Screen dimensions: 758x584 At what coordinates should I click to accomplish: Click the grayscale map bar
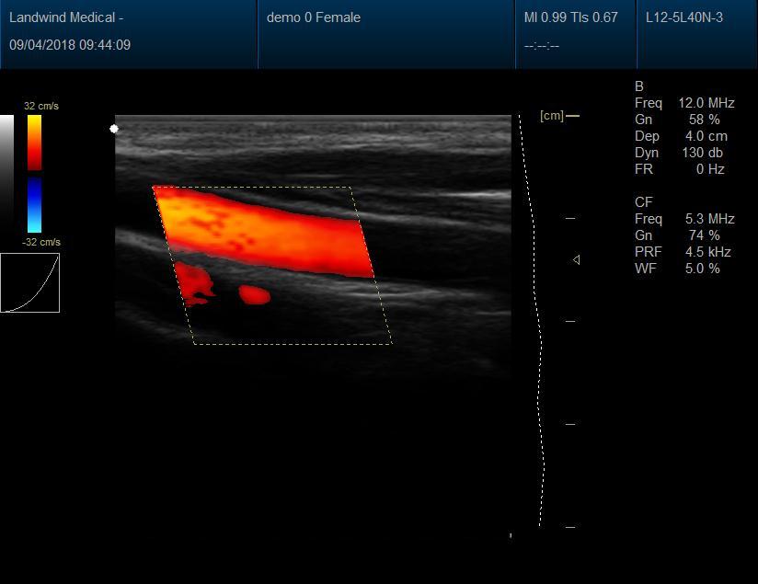point(6,174)
